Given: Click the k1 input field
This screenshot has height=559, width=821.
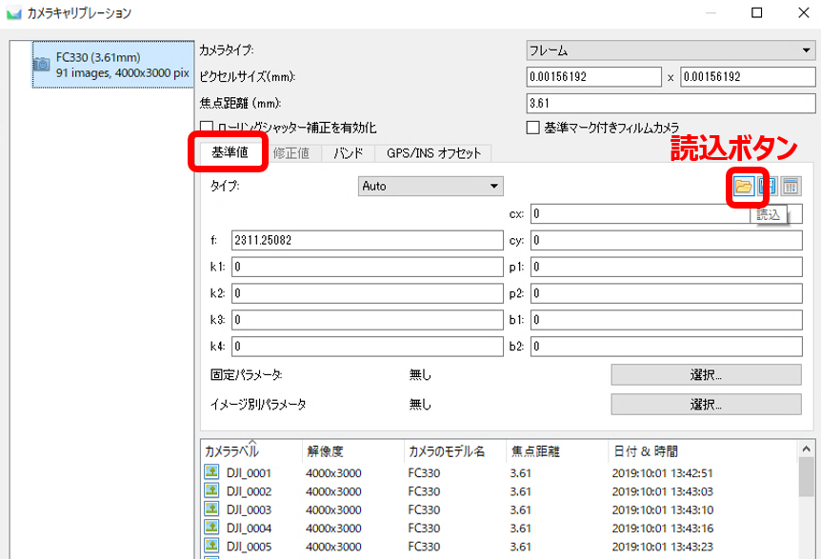Looking at the screenshot, I should 368,267.
